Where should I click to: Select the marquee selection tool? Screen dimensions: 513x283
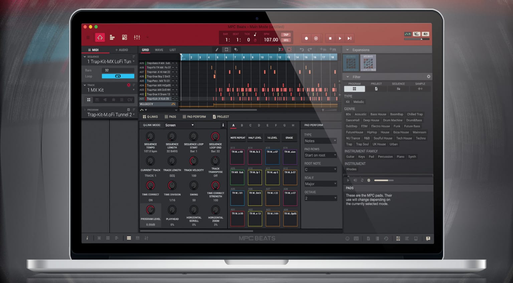coord(227,49)
